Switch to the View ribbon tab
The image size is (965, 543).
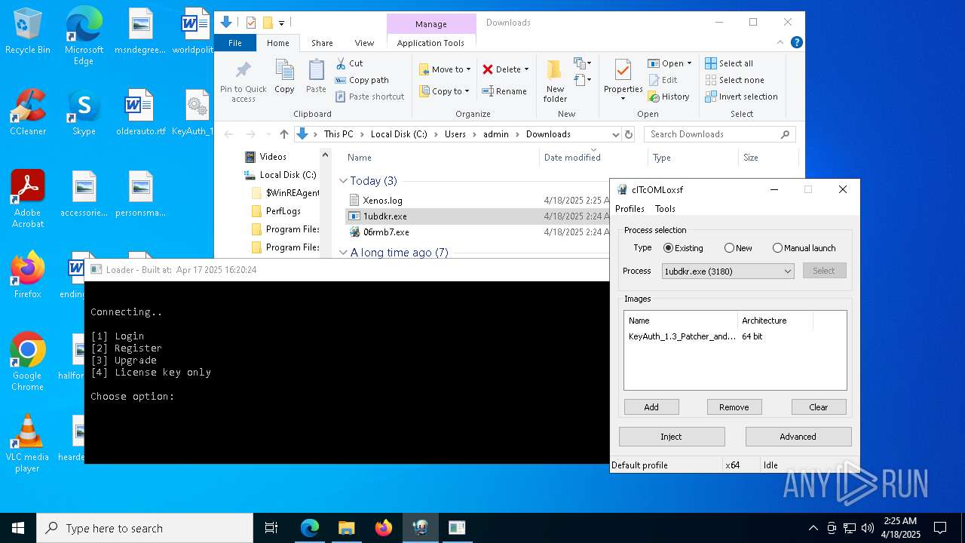point(364,43)
